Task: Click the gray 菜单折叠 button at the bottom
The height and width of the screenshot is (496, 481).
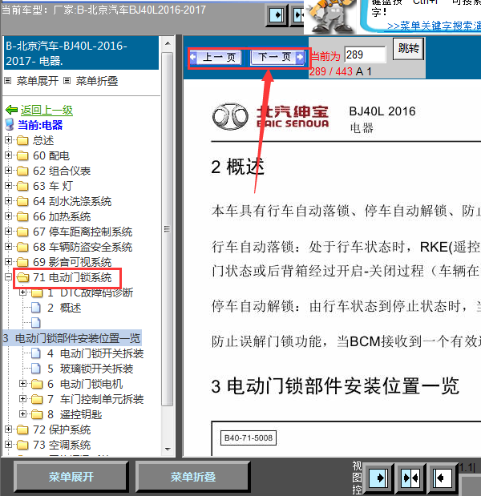Action: coord(192,477)
